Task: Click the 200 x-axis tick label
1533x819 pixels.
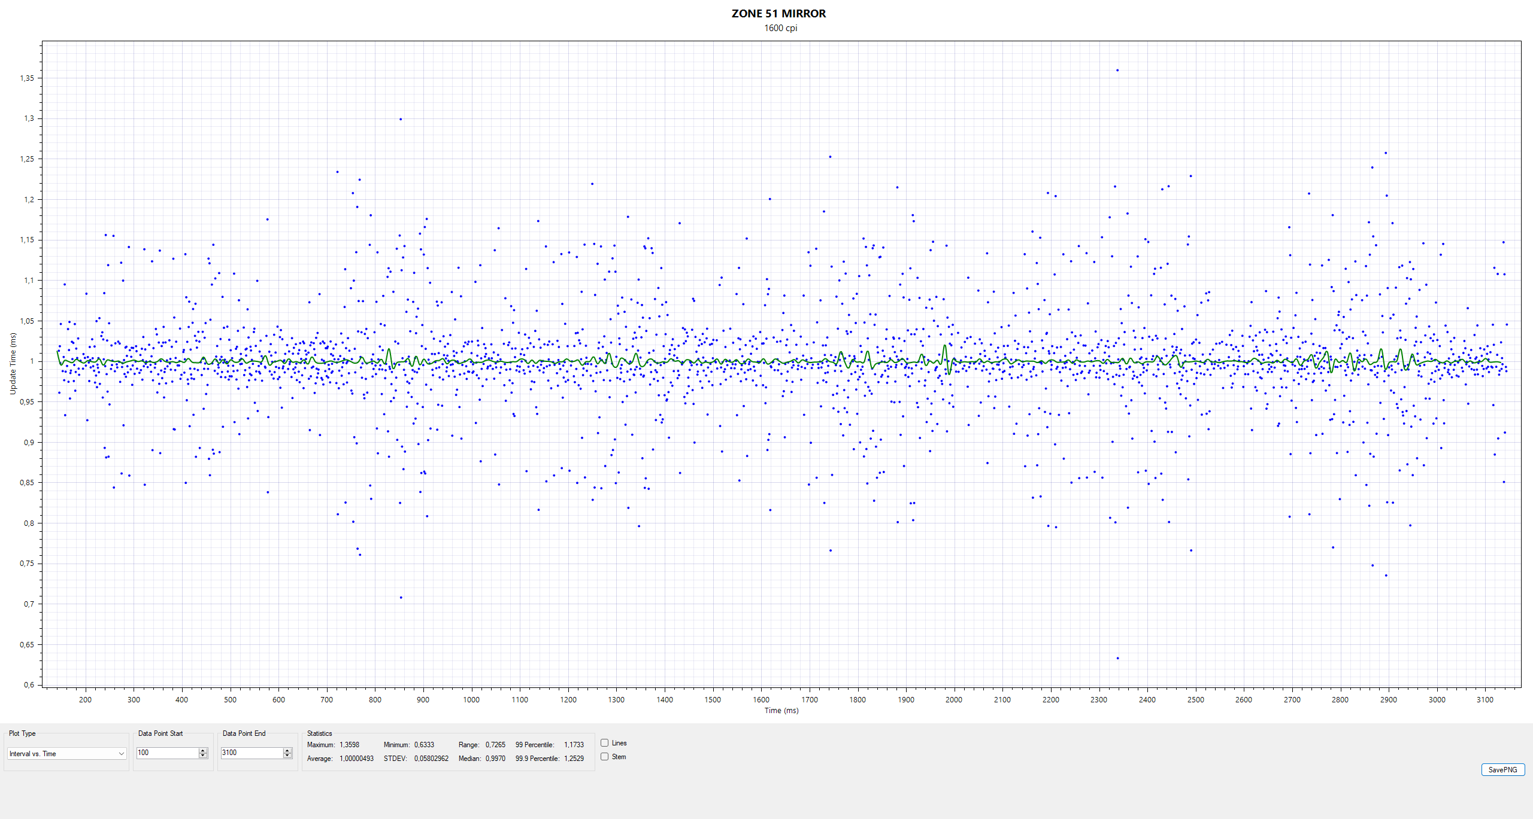Action: 85,700
